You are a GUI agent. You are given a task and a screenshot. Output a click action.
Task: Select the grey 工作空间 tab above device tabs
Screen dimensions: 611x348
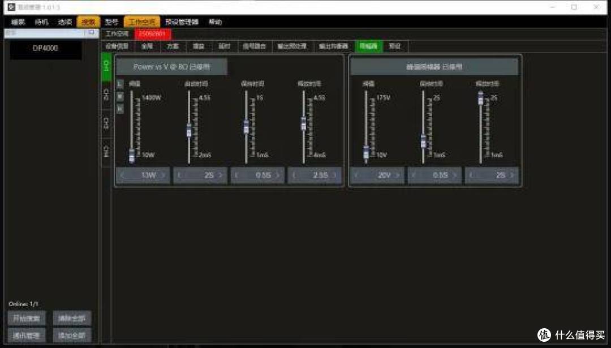coord(117,34)
